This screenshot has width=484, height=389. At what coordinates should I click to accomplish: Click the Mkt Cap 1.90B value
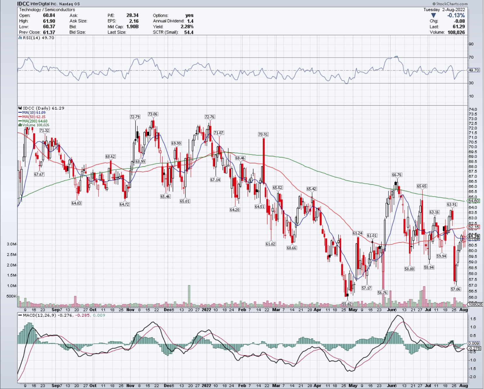[x=132, y=27]
